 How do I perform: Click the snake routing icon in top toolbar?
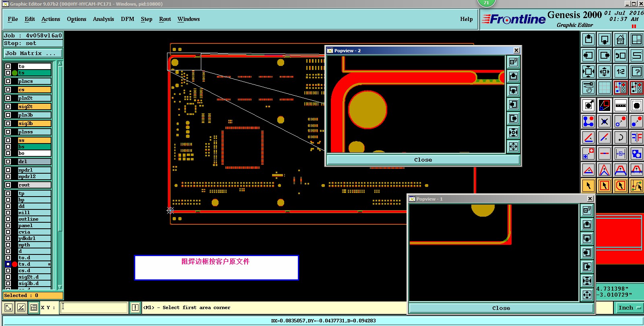637,56
